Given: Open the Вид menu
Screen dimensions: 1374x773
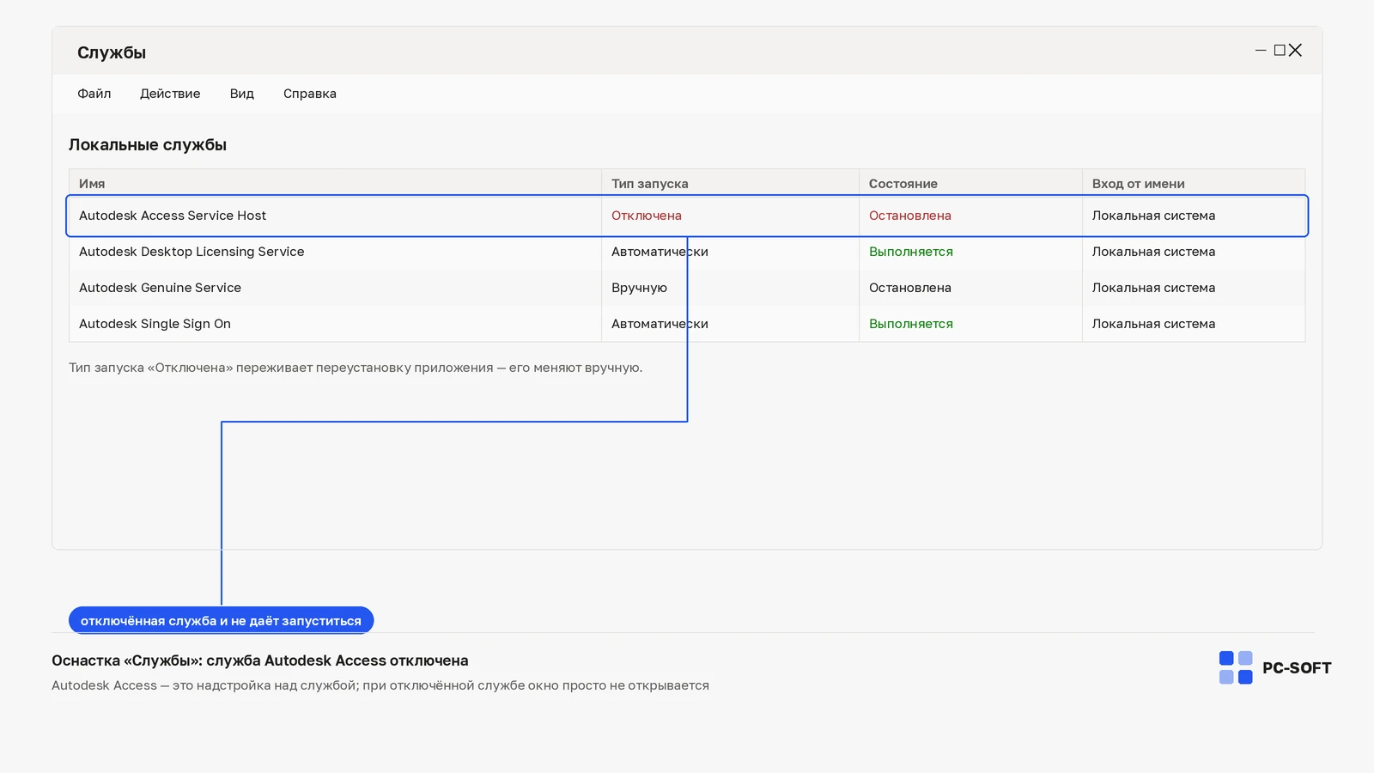Looking at the screenshot, I should pyautogui.click(x=241, y=94).
